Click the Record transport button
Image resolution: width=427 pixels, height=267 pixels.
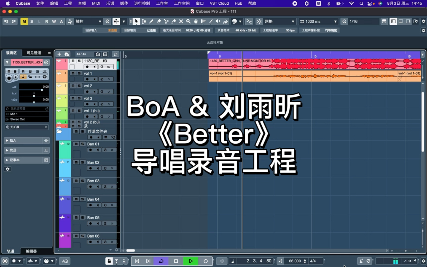[205, 261]
